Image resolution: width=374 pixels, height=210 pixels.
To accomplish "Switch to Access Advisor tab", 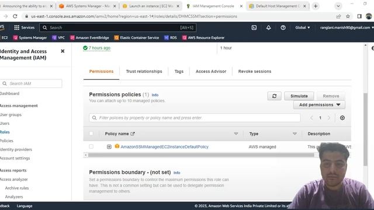I will coord(211,71).
